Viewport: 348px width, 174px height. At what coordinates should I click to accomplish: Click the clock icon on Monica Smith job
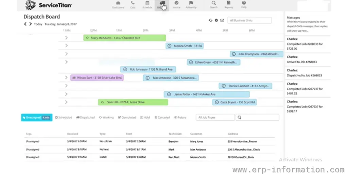[x=169, y=46]
